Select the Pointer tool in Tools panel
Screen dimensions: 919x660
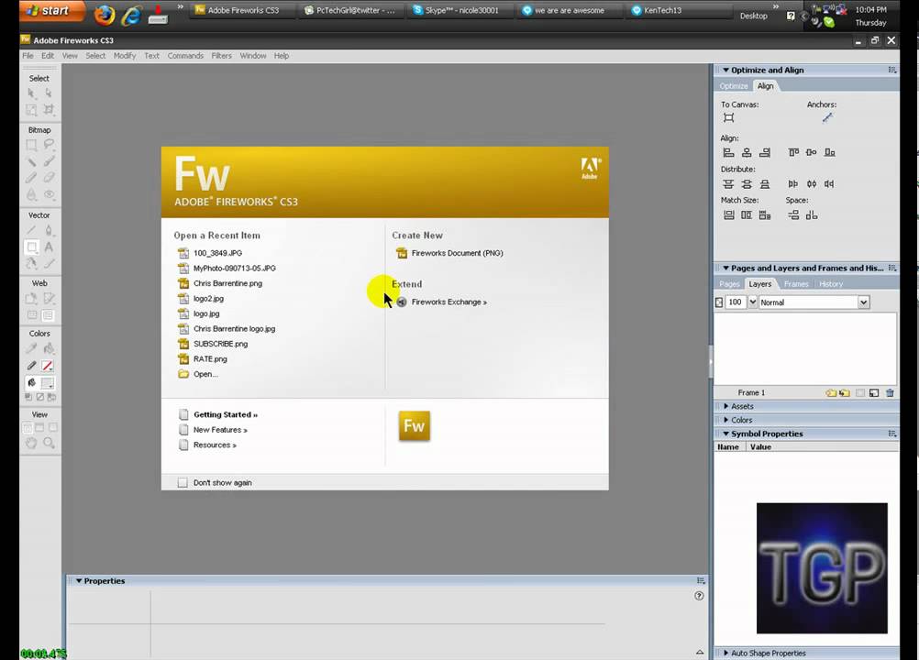pos(31,93)
